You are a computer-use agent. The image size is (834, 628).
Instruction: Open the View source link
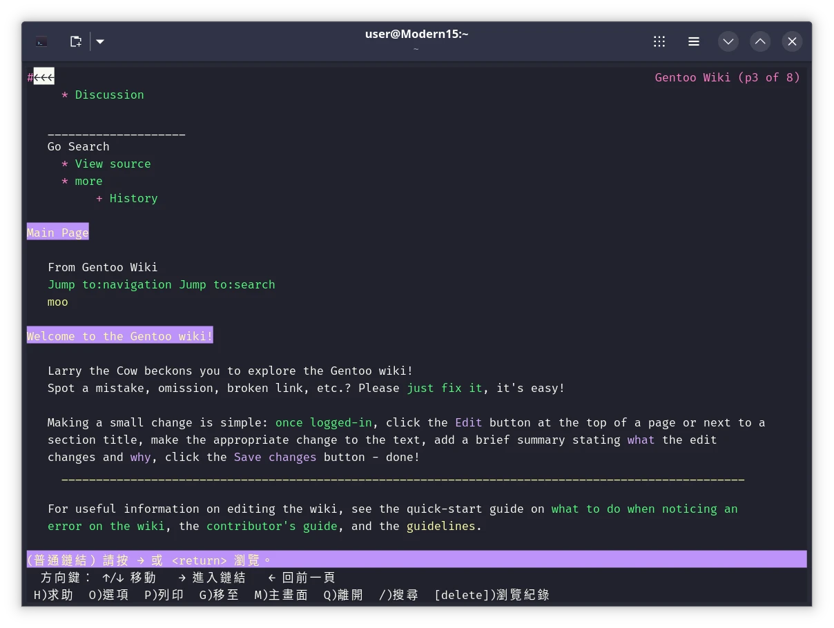(113, 164)
